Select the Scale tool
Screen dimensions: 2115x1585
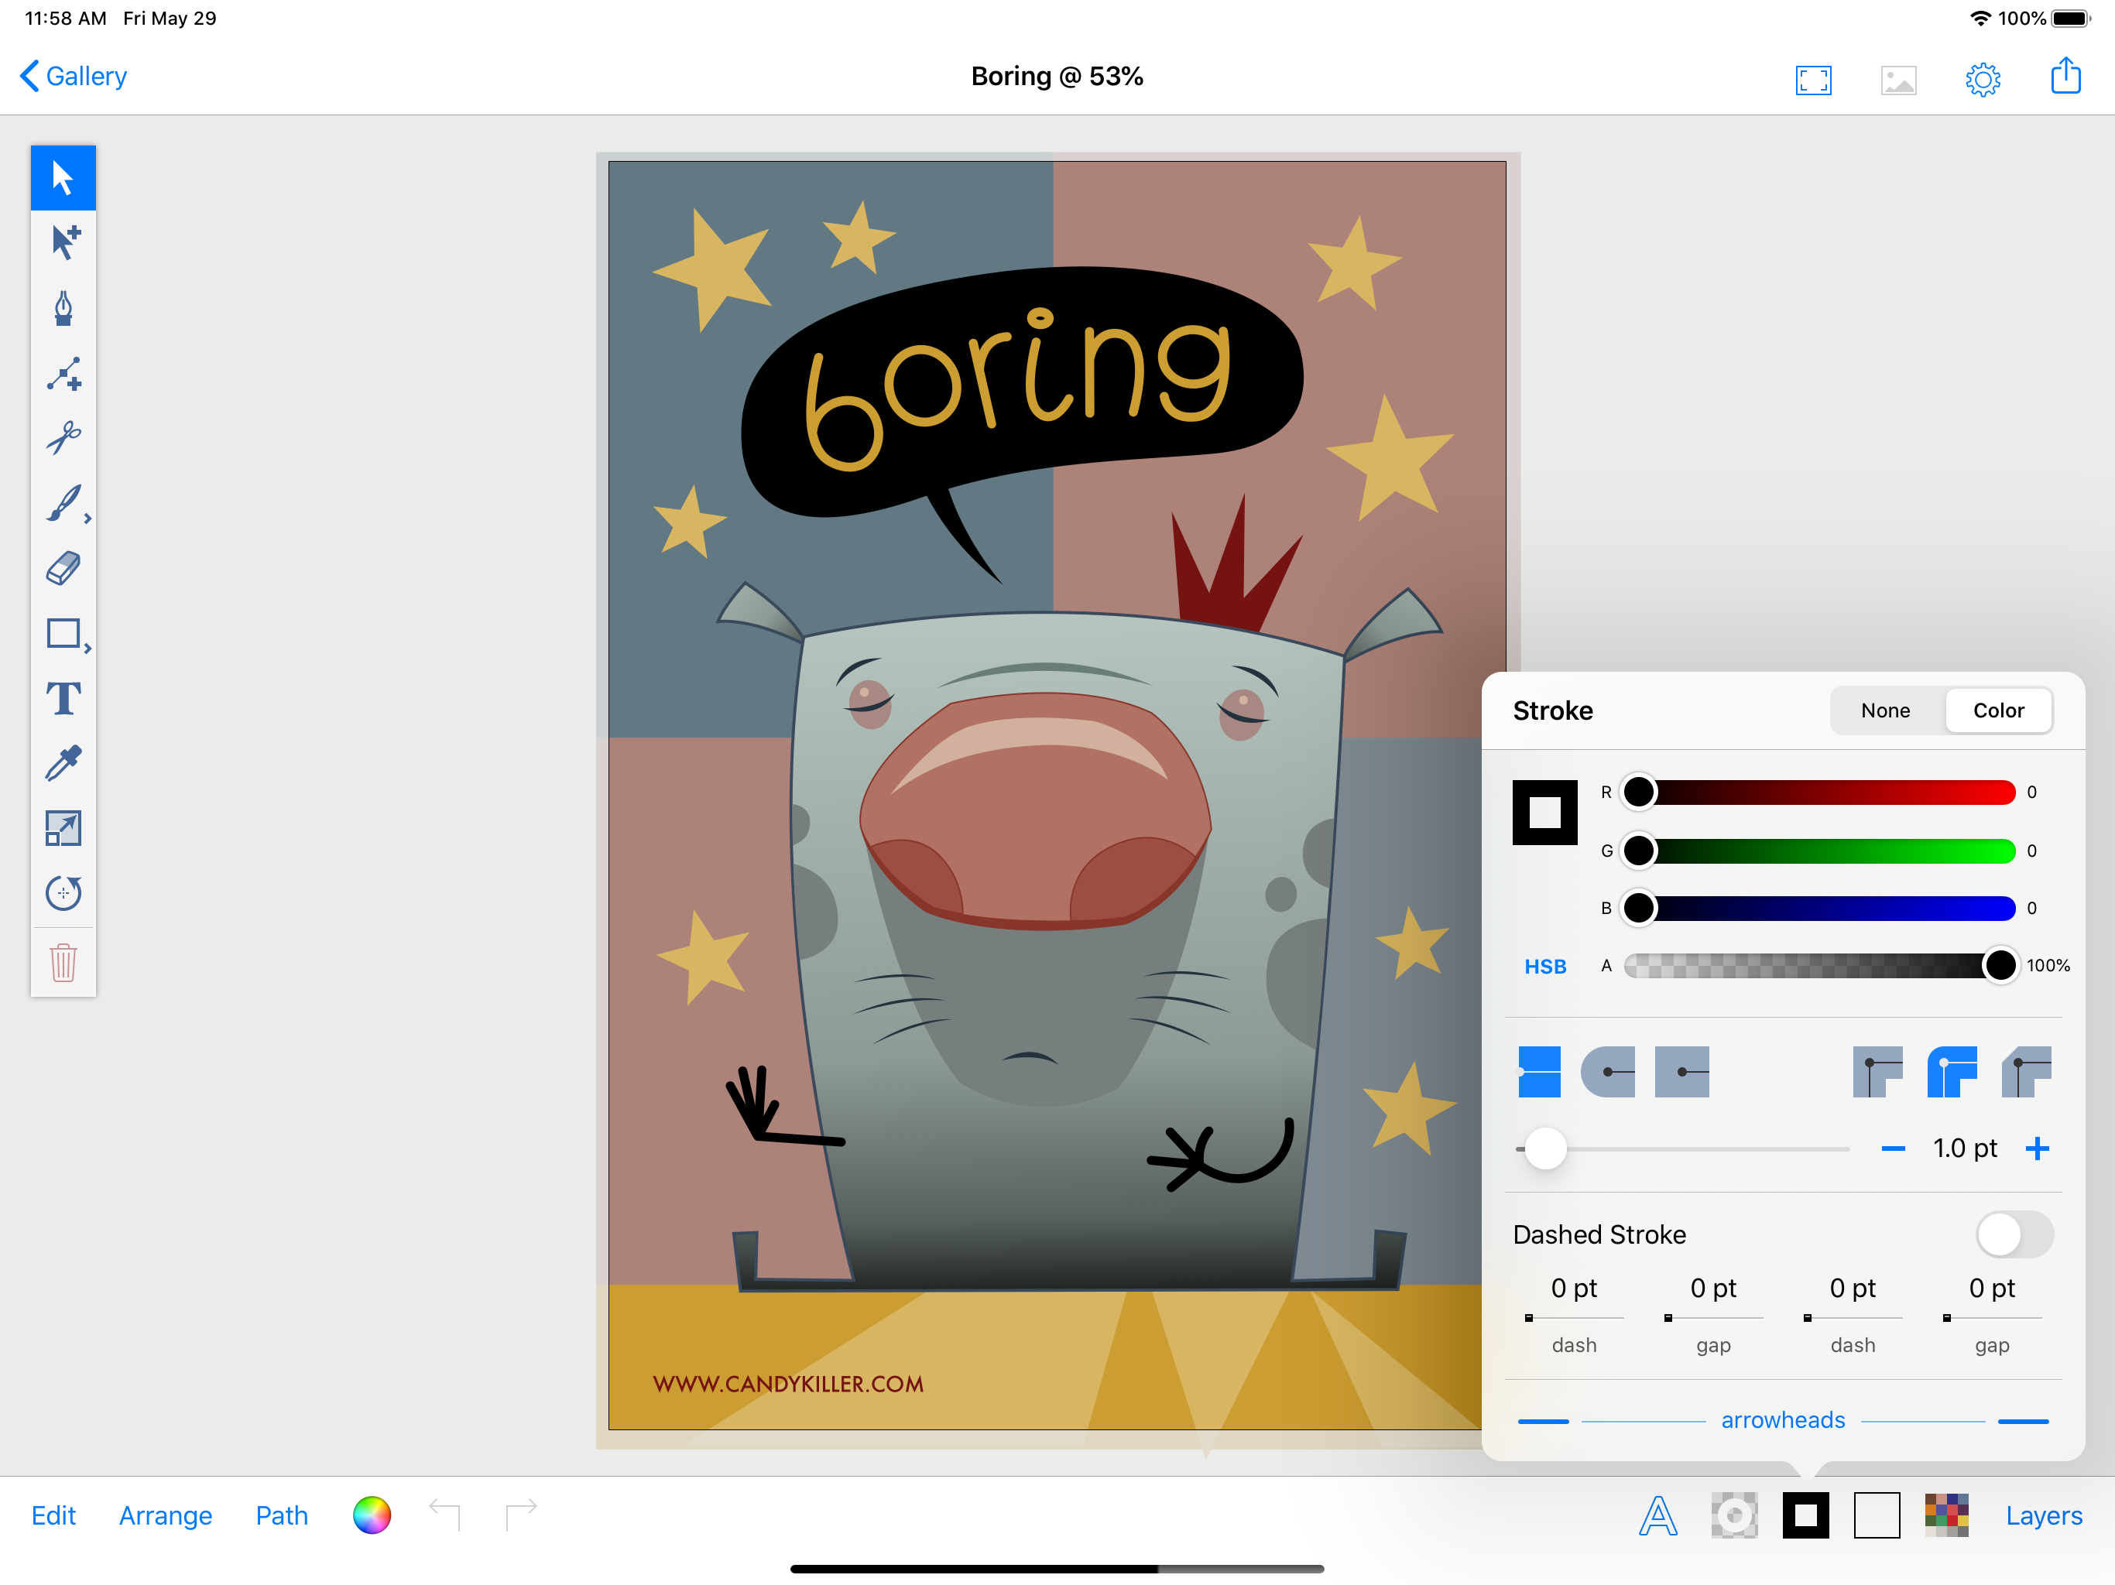(x=63, y=829)
